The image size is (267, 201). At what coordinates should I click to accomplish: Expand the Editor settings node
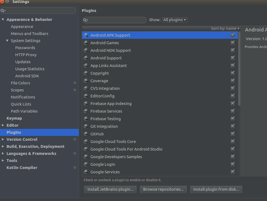tap(3, 125)
